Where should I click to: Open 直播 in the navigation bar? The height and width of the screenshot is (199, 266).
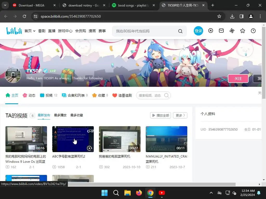tap(52, 31)
